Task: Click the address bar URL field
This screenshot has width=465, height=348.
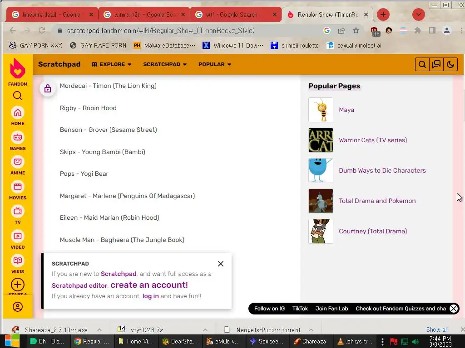Action: (190, 30)
